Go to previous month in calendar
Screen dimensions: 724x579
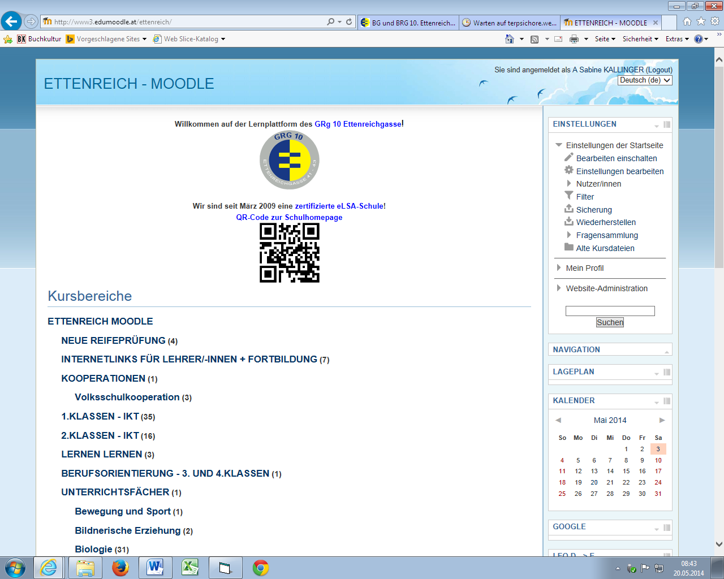(x=558, y=420)
